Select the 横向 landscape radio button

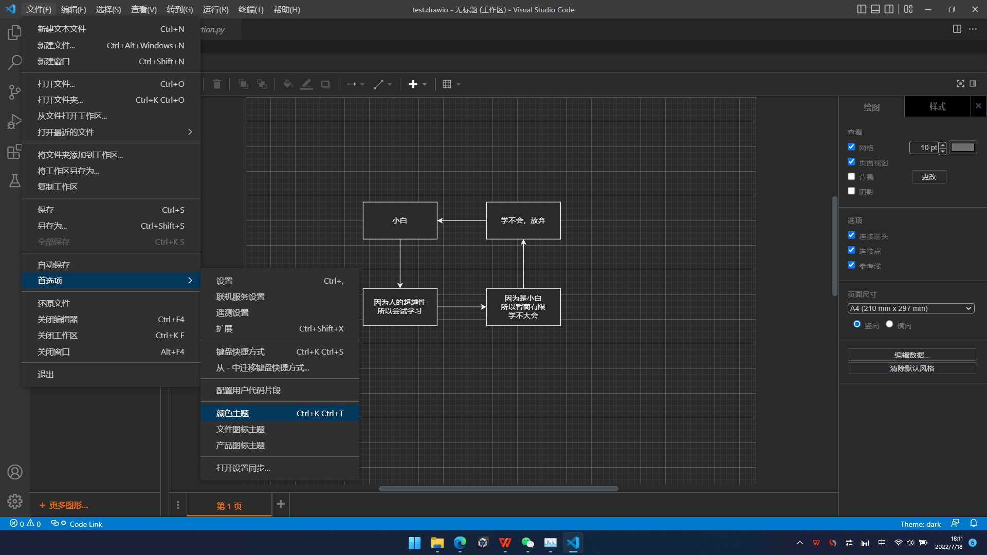tap(889, 324)
